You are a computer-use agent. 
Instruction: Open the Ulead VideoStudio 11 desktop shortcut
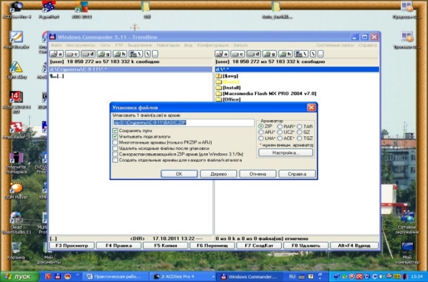(x=16, y=223)
